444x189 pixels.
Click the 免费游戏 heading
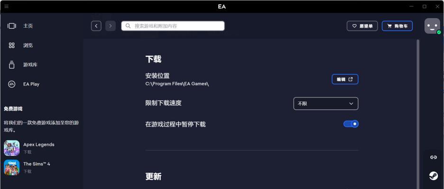pyautogui.click(x=13, y=109)
